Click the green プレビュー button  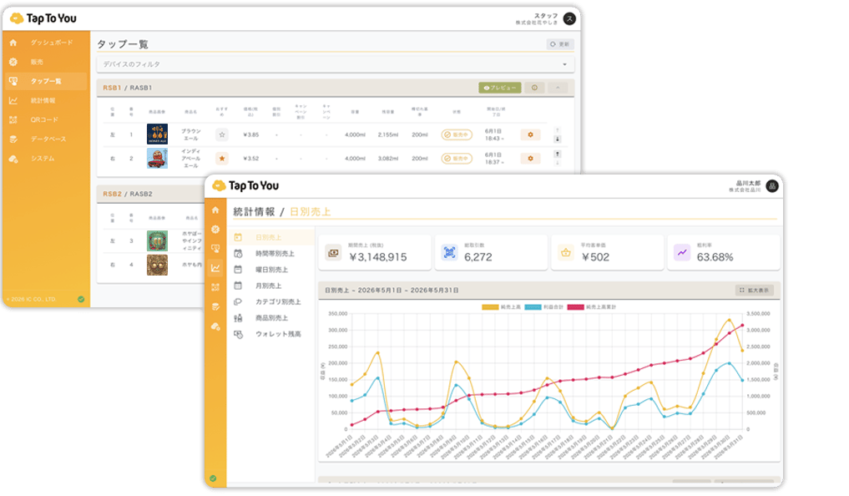click(500, 88)
